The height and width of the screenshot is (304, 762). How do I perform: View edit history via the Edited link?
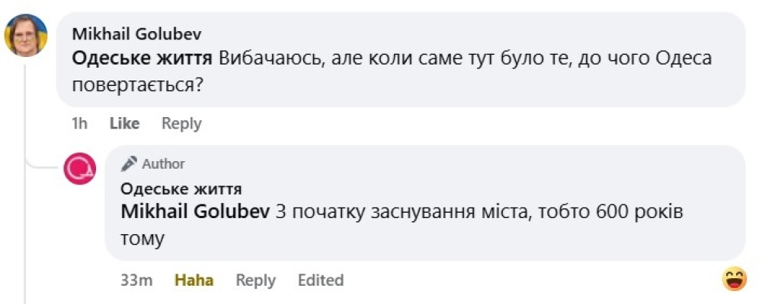point(320,280)
